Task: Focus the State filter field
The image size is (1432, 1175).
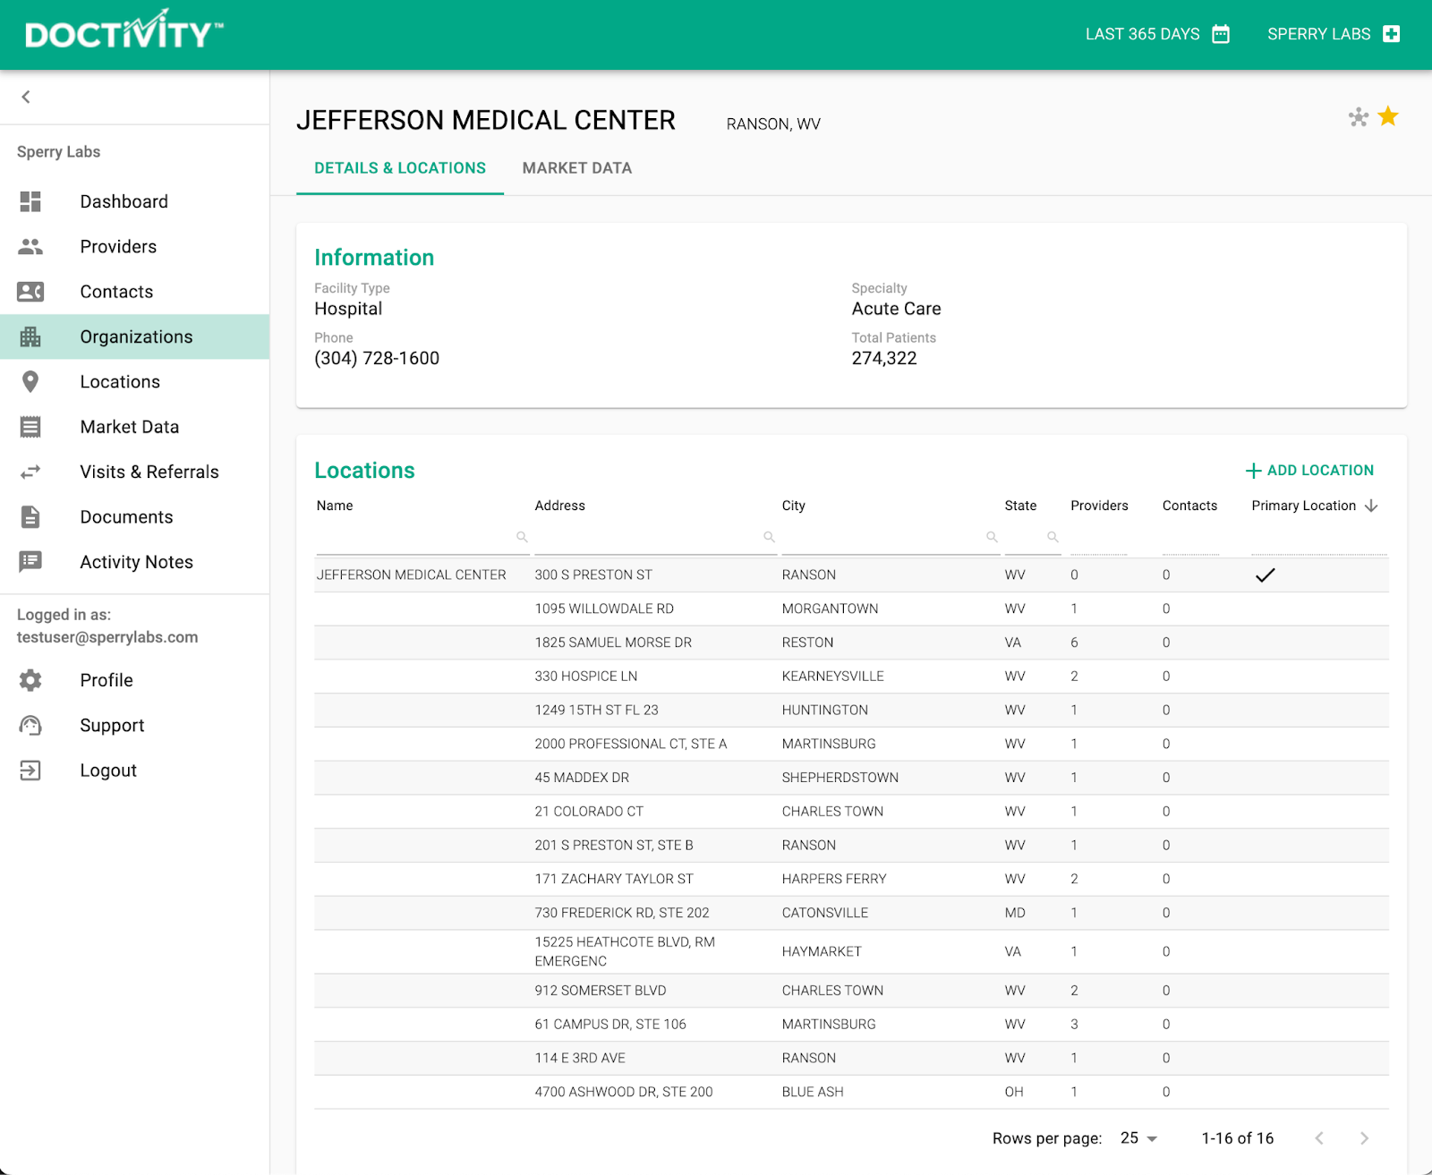Action: (1033, 537)
